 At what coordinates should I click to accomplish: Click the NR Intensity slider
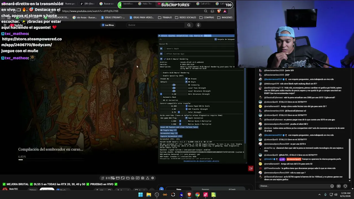[174, 85]
